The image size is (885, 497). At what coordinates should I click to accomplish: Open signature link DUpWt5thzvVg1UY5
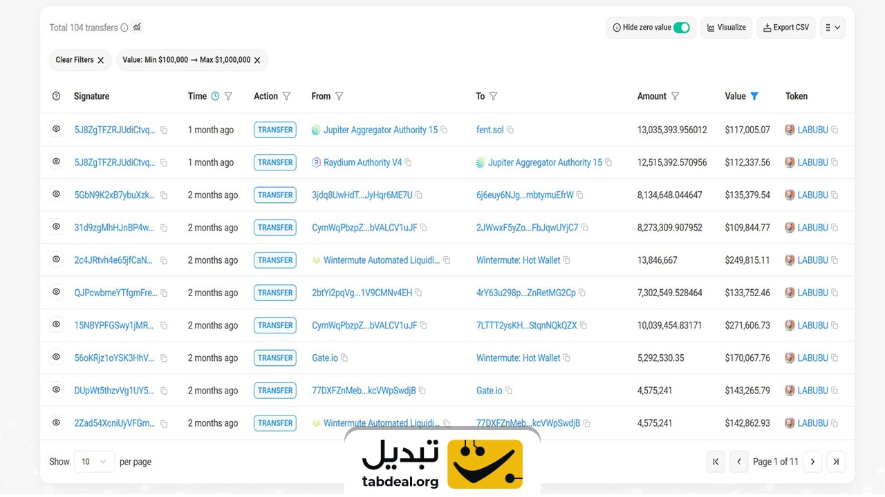(x=114, y=391)
